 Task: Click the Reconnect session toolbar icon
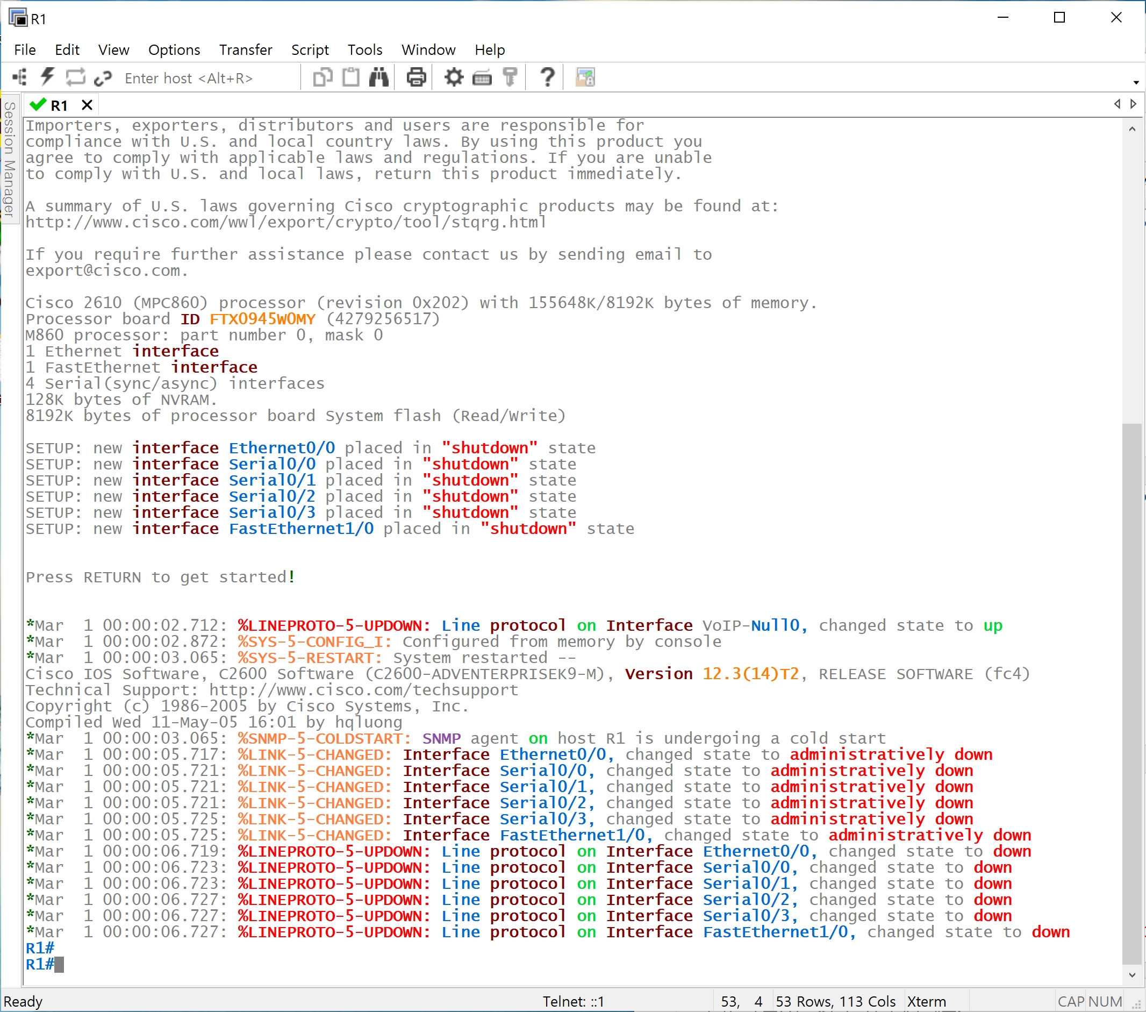coord(75,77)
